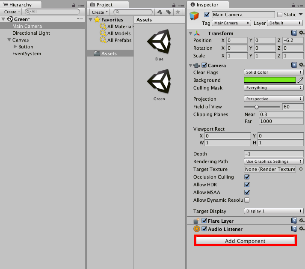The image size is (305, 269).
Task: Click the Inspector panel lock icon
Action: coord(293,6)
